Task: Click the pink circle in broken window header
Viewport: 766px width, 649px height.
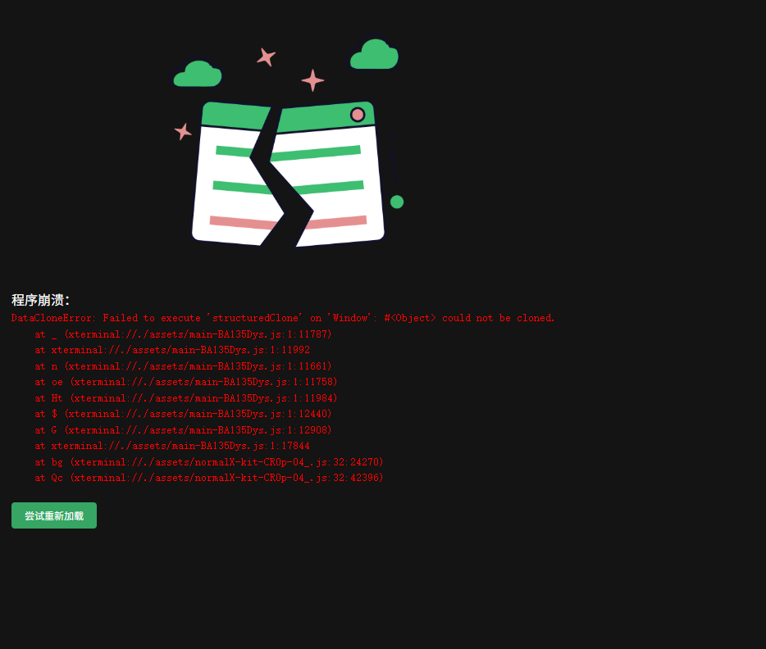Action: tap(358, 115)
